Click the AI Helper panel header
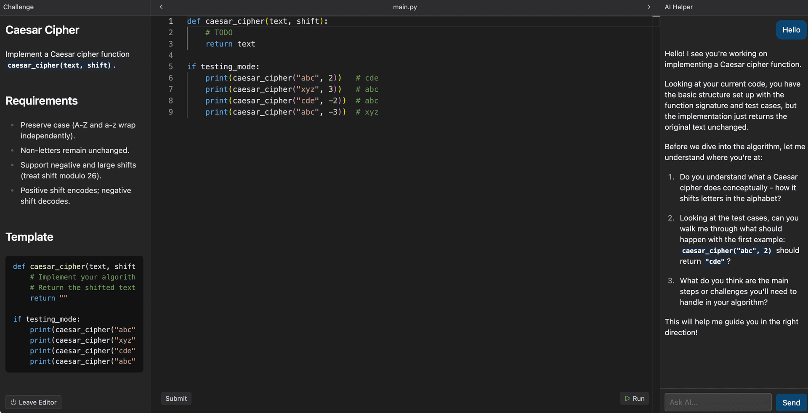808x413 pixels. point(678,7)
